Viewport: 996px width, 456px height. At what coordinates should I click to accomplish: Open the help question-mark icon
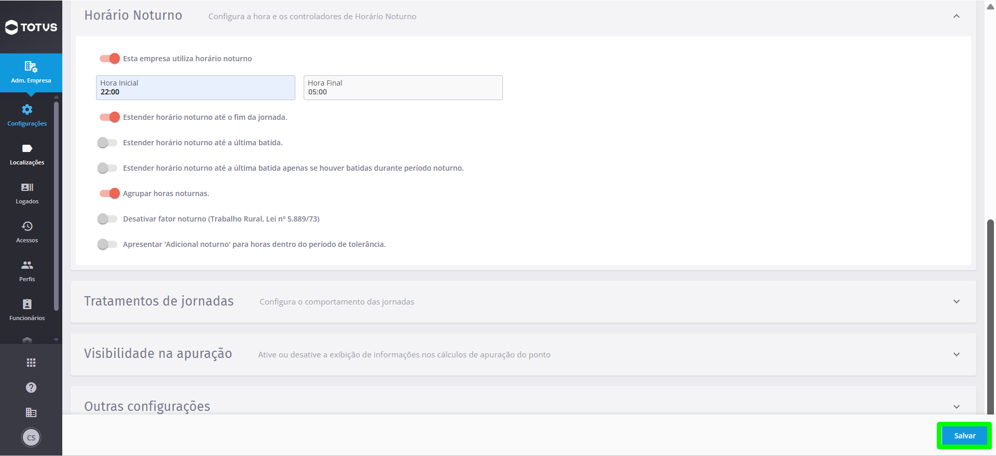[x=31, y=388]
